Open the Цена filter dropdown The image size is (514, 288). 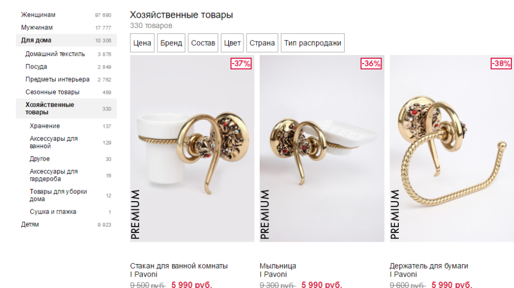(142, 43)
